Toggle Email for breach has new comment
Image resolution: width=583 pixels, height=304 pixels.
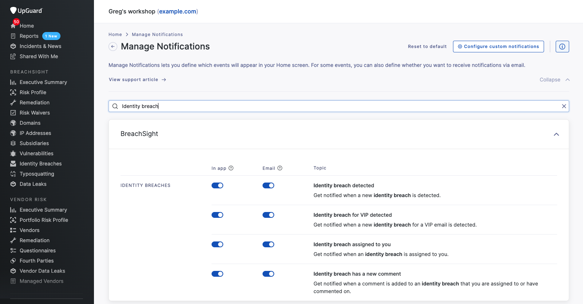(x=268, y=274)
